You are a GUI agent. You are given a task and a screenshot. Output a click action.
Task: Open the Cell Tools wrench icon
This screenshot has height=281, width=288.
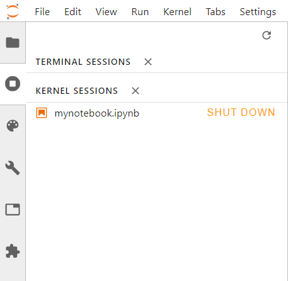pos(13,168)
